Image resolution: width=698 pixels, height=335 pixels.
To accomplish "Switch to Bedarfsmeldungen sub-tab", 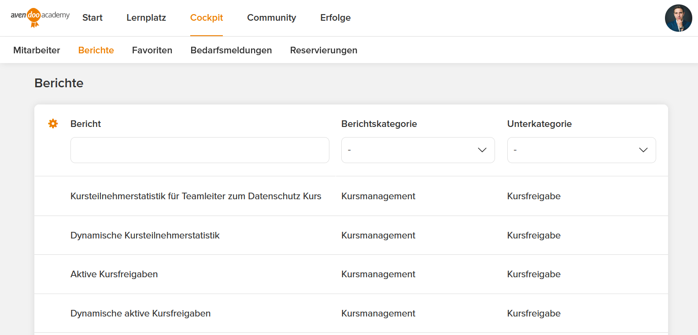I will click(231, 50).
